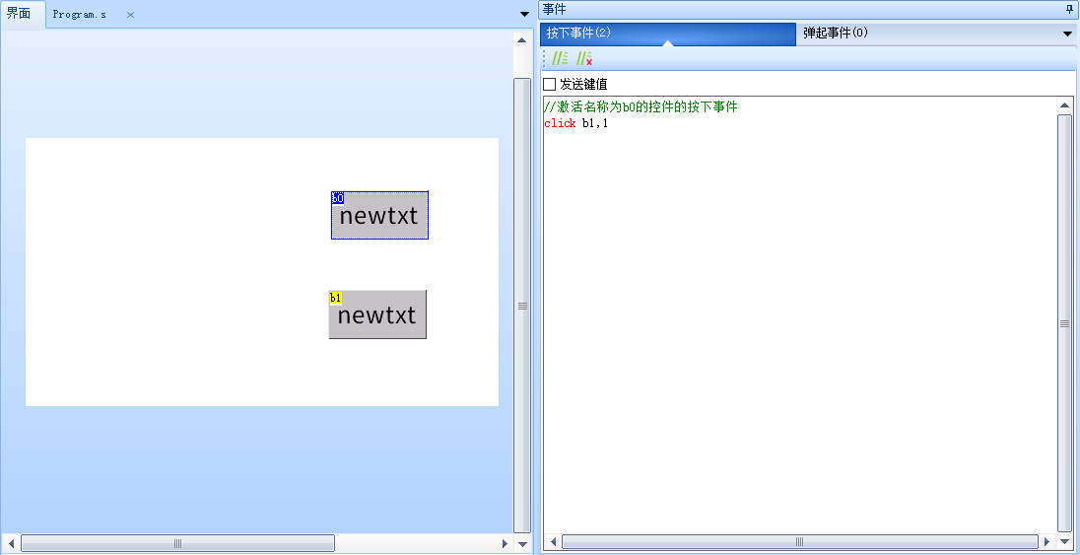Expand the event tabs dropdown arrow
This screenshot has width=1080, height=555.
click(1067, 34)
